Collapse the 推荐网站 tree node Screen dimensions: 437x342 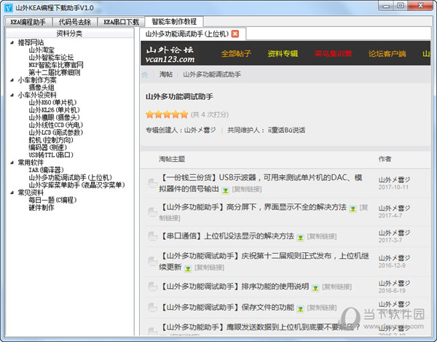click(12, 42)
